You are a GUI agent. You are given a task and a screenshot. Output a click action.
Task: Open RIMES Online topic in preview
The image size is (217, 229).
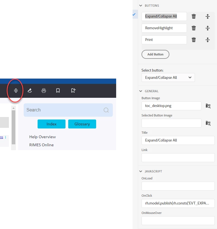(x=42, y=145)
